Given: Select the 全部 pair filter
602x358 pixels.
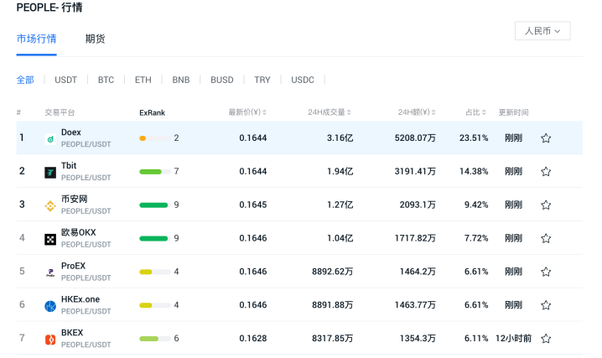Looking at the screenshot, I should tap(25, 80).
